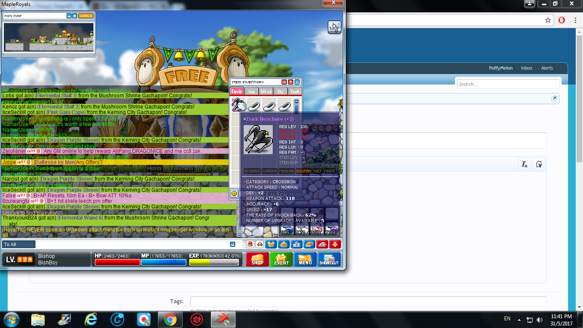
Task: Open the equipment shirt icon in the quickbar
Action: coord(271,244)
